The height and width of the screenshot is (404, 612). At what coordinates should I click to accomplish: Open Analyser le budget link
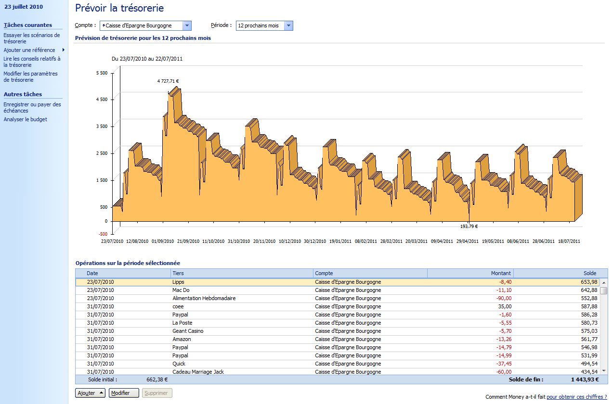pos(25,119)
